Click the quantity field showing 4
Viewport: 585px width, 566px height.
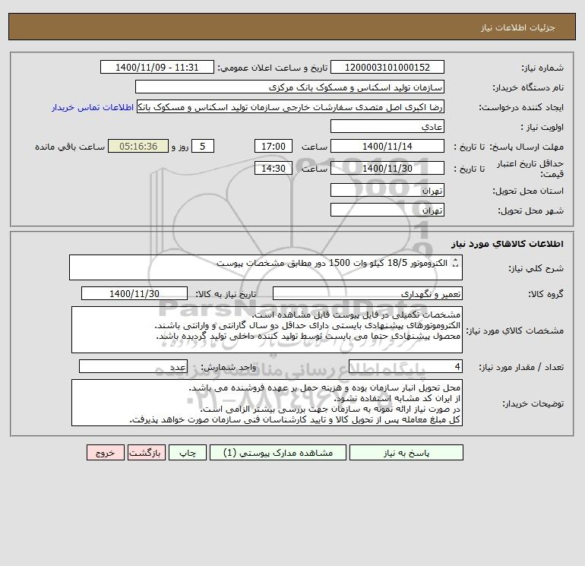click(406, 366)
